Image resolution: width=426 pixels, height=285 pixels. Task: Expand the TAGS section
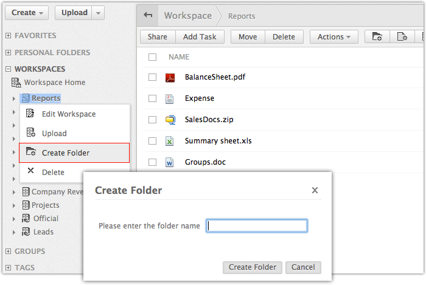[x=9, y=267]
